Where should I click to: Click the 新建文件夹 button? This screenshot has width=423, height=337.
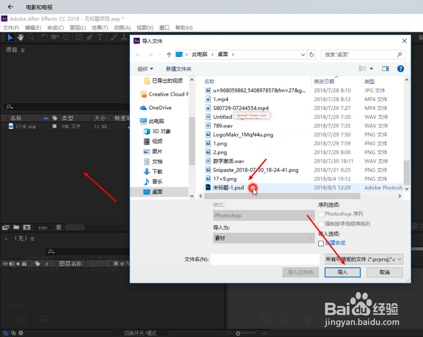point(179,69)
